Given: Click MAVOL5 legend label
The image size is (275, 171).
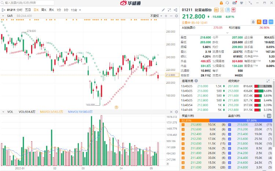Looking at the screenshot, I should tap(51, 112).
